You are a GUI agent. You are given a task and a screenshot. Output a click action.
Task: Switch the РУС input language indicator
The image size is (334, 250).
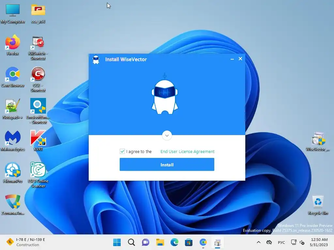click(281, 242)
